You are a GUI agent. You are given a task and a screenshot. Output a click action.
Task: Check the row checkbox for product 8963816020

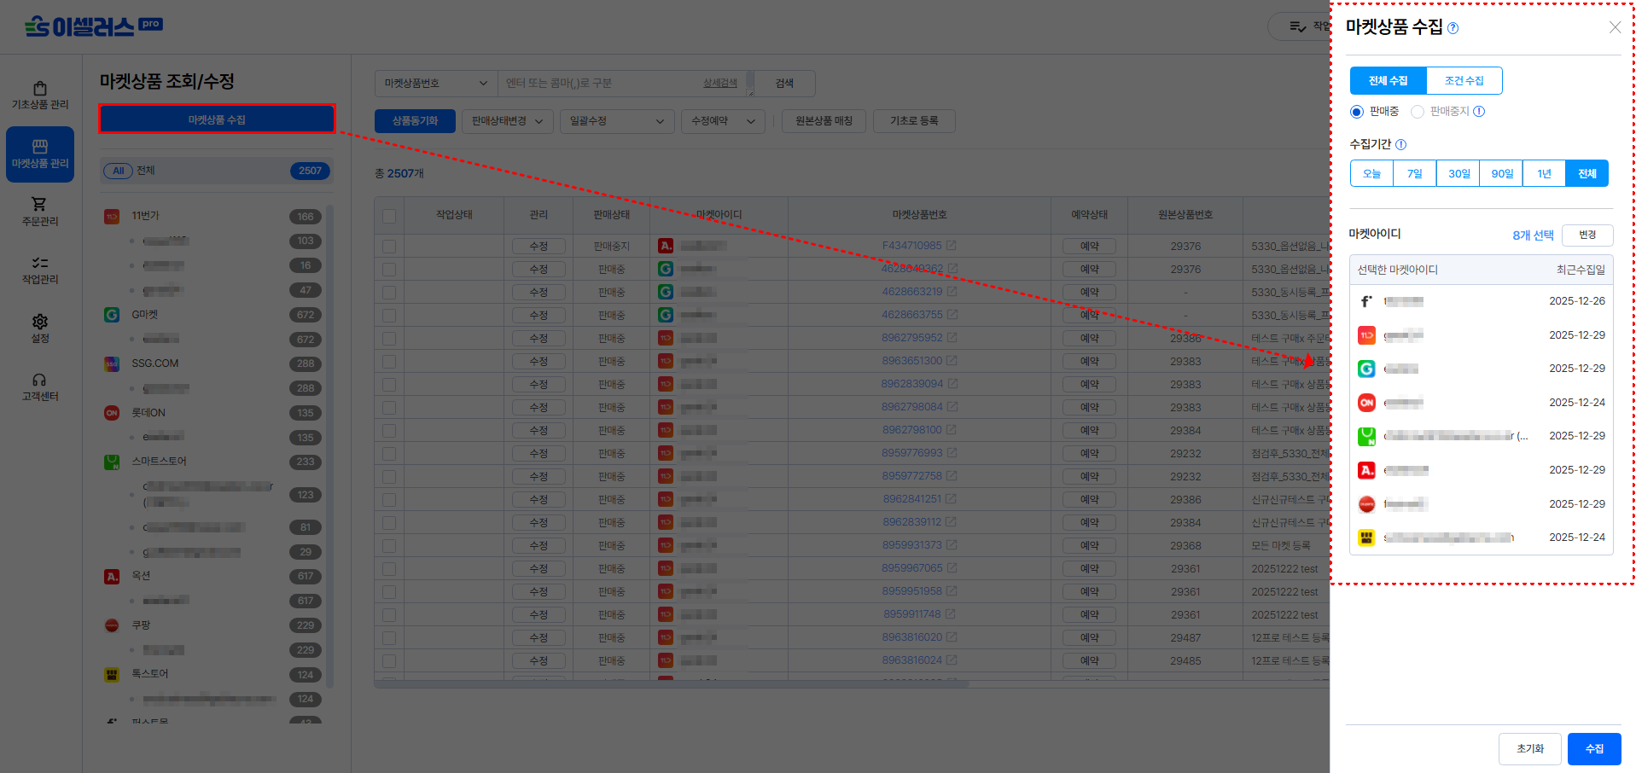tap(389, 638)
